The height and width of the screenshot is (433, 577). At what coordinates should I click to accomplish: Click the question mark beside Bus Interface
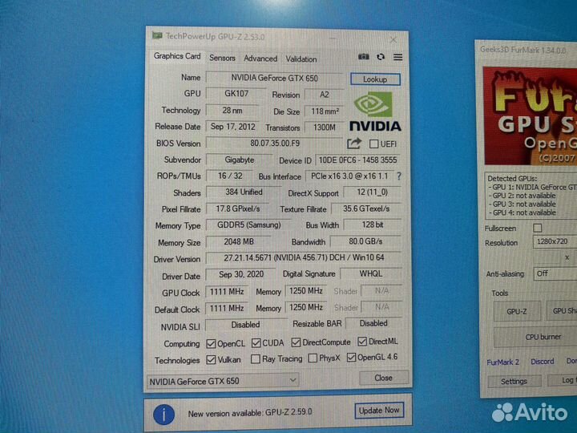(398, 176)
